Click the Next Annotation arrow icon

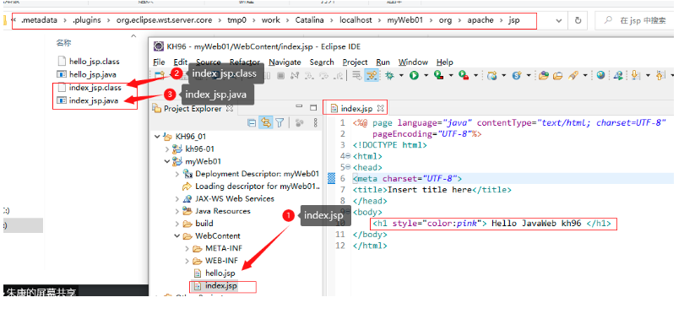click(635, 75)
